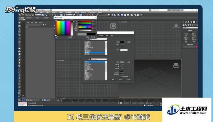Select Geometry category in Create panel
Image resolution: width=213 pixels, height=122 pixels.
click(x=184, y=25)
